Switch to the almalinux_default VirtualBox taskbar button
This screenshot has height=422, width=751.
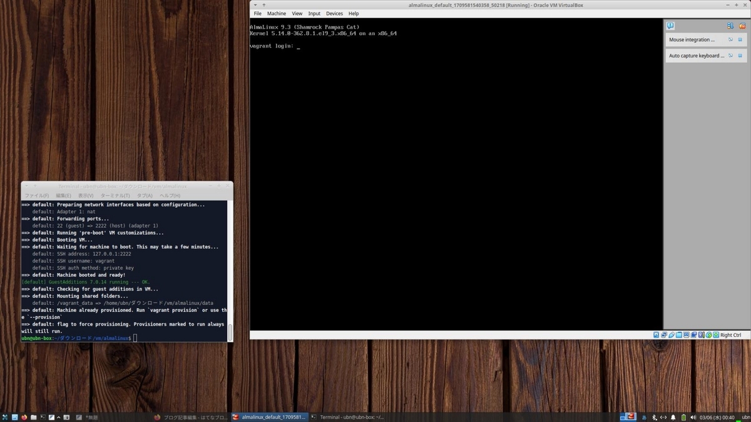(269, 417)
